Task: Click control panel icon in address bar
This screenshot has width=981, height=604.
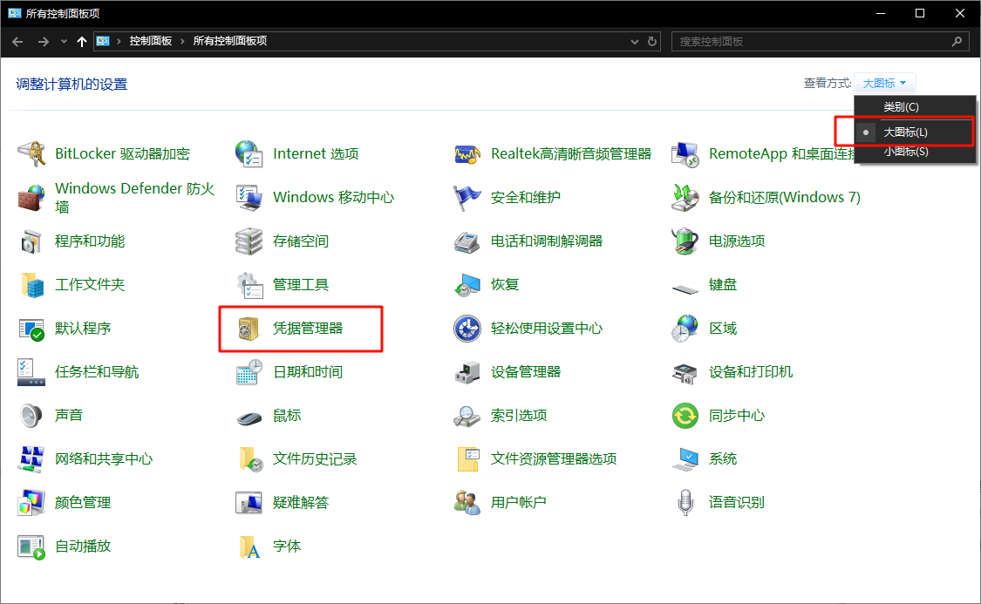Action: pos(103,41)
